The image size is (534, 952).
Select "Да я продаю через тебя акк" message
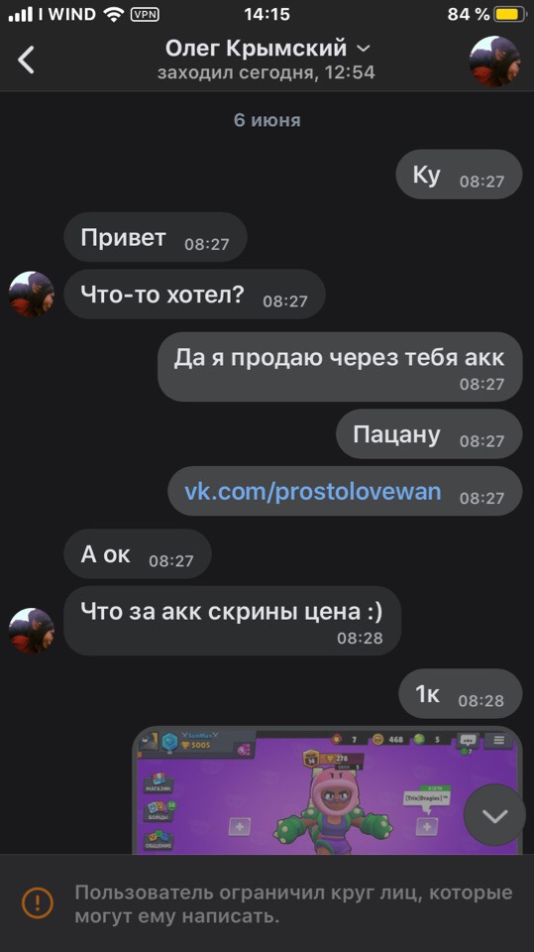340,366
